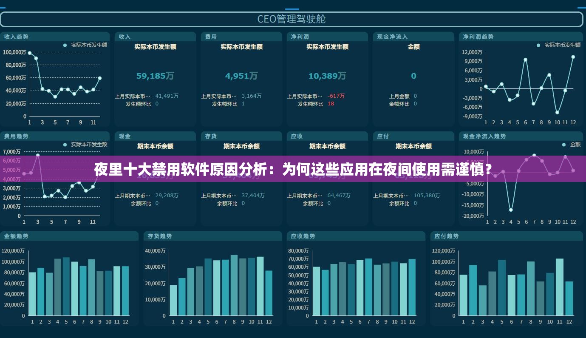Image resolution: width=586 pixels, height=338 pixels.
Task: Select the 现金净流入 panel header
Action: tap(413, 37)
